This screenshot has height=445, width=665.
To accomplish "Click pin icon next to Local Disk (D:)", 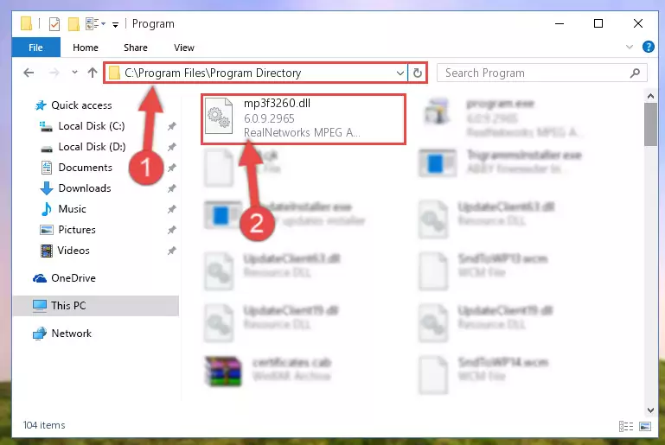I will tap(172, 147).
